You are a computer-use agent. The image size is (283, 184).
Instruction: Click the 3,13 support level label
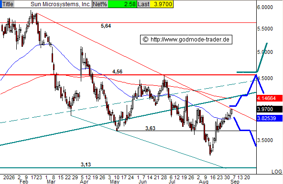(86, 164)
